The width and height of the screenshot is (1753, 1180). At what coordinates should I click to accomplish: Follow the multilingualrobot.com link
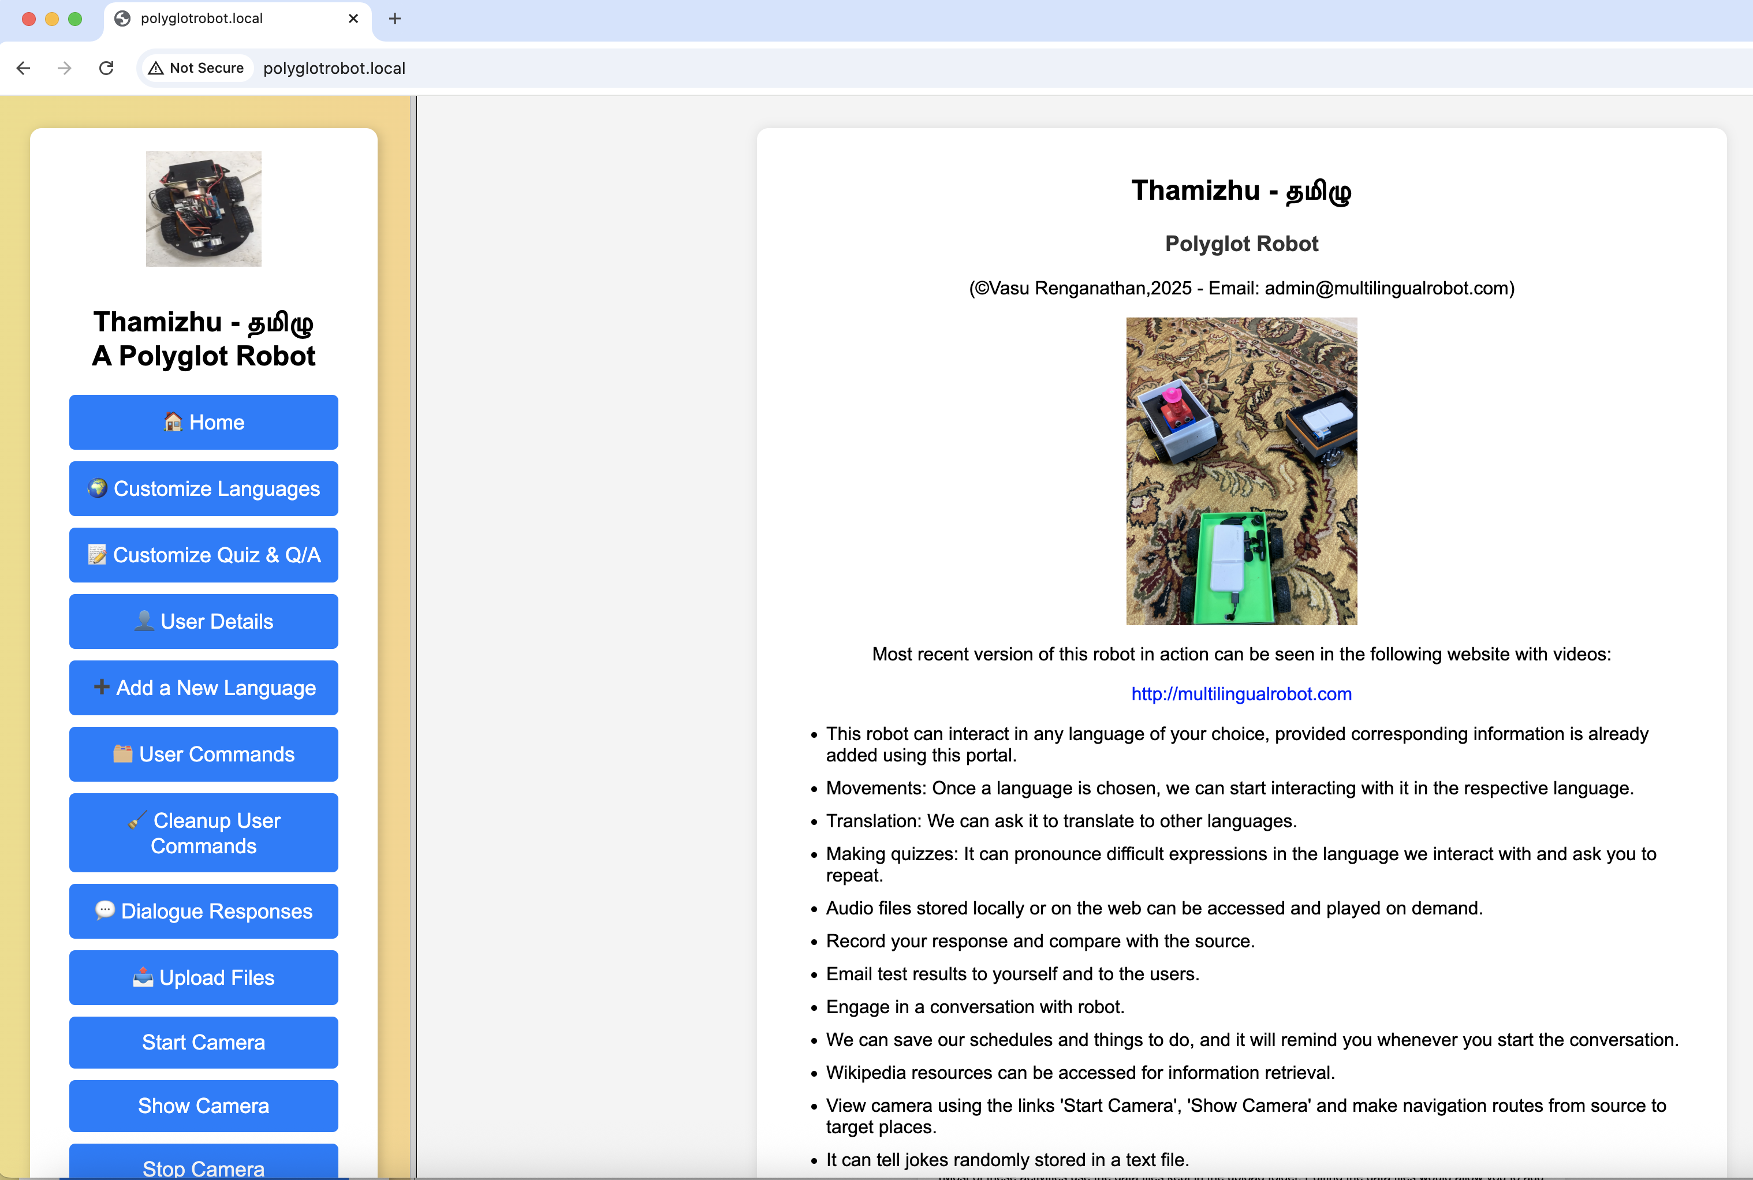point(1240,694)
